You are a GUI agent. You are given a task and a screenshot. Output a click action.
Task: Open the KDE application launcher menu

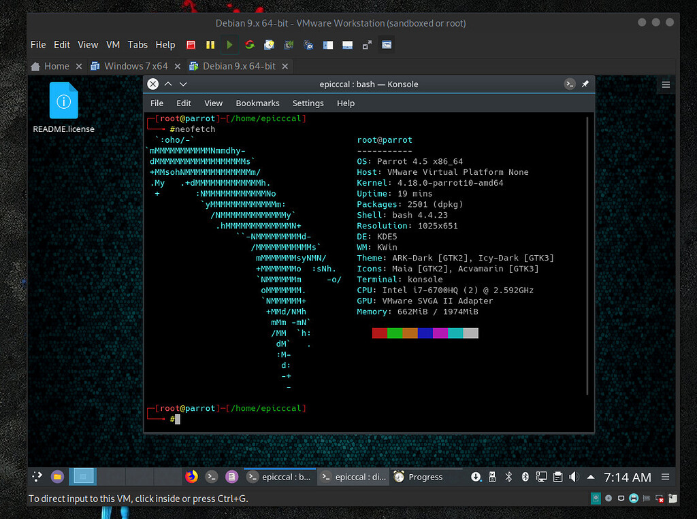(37, 477)
